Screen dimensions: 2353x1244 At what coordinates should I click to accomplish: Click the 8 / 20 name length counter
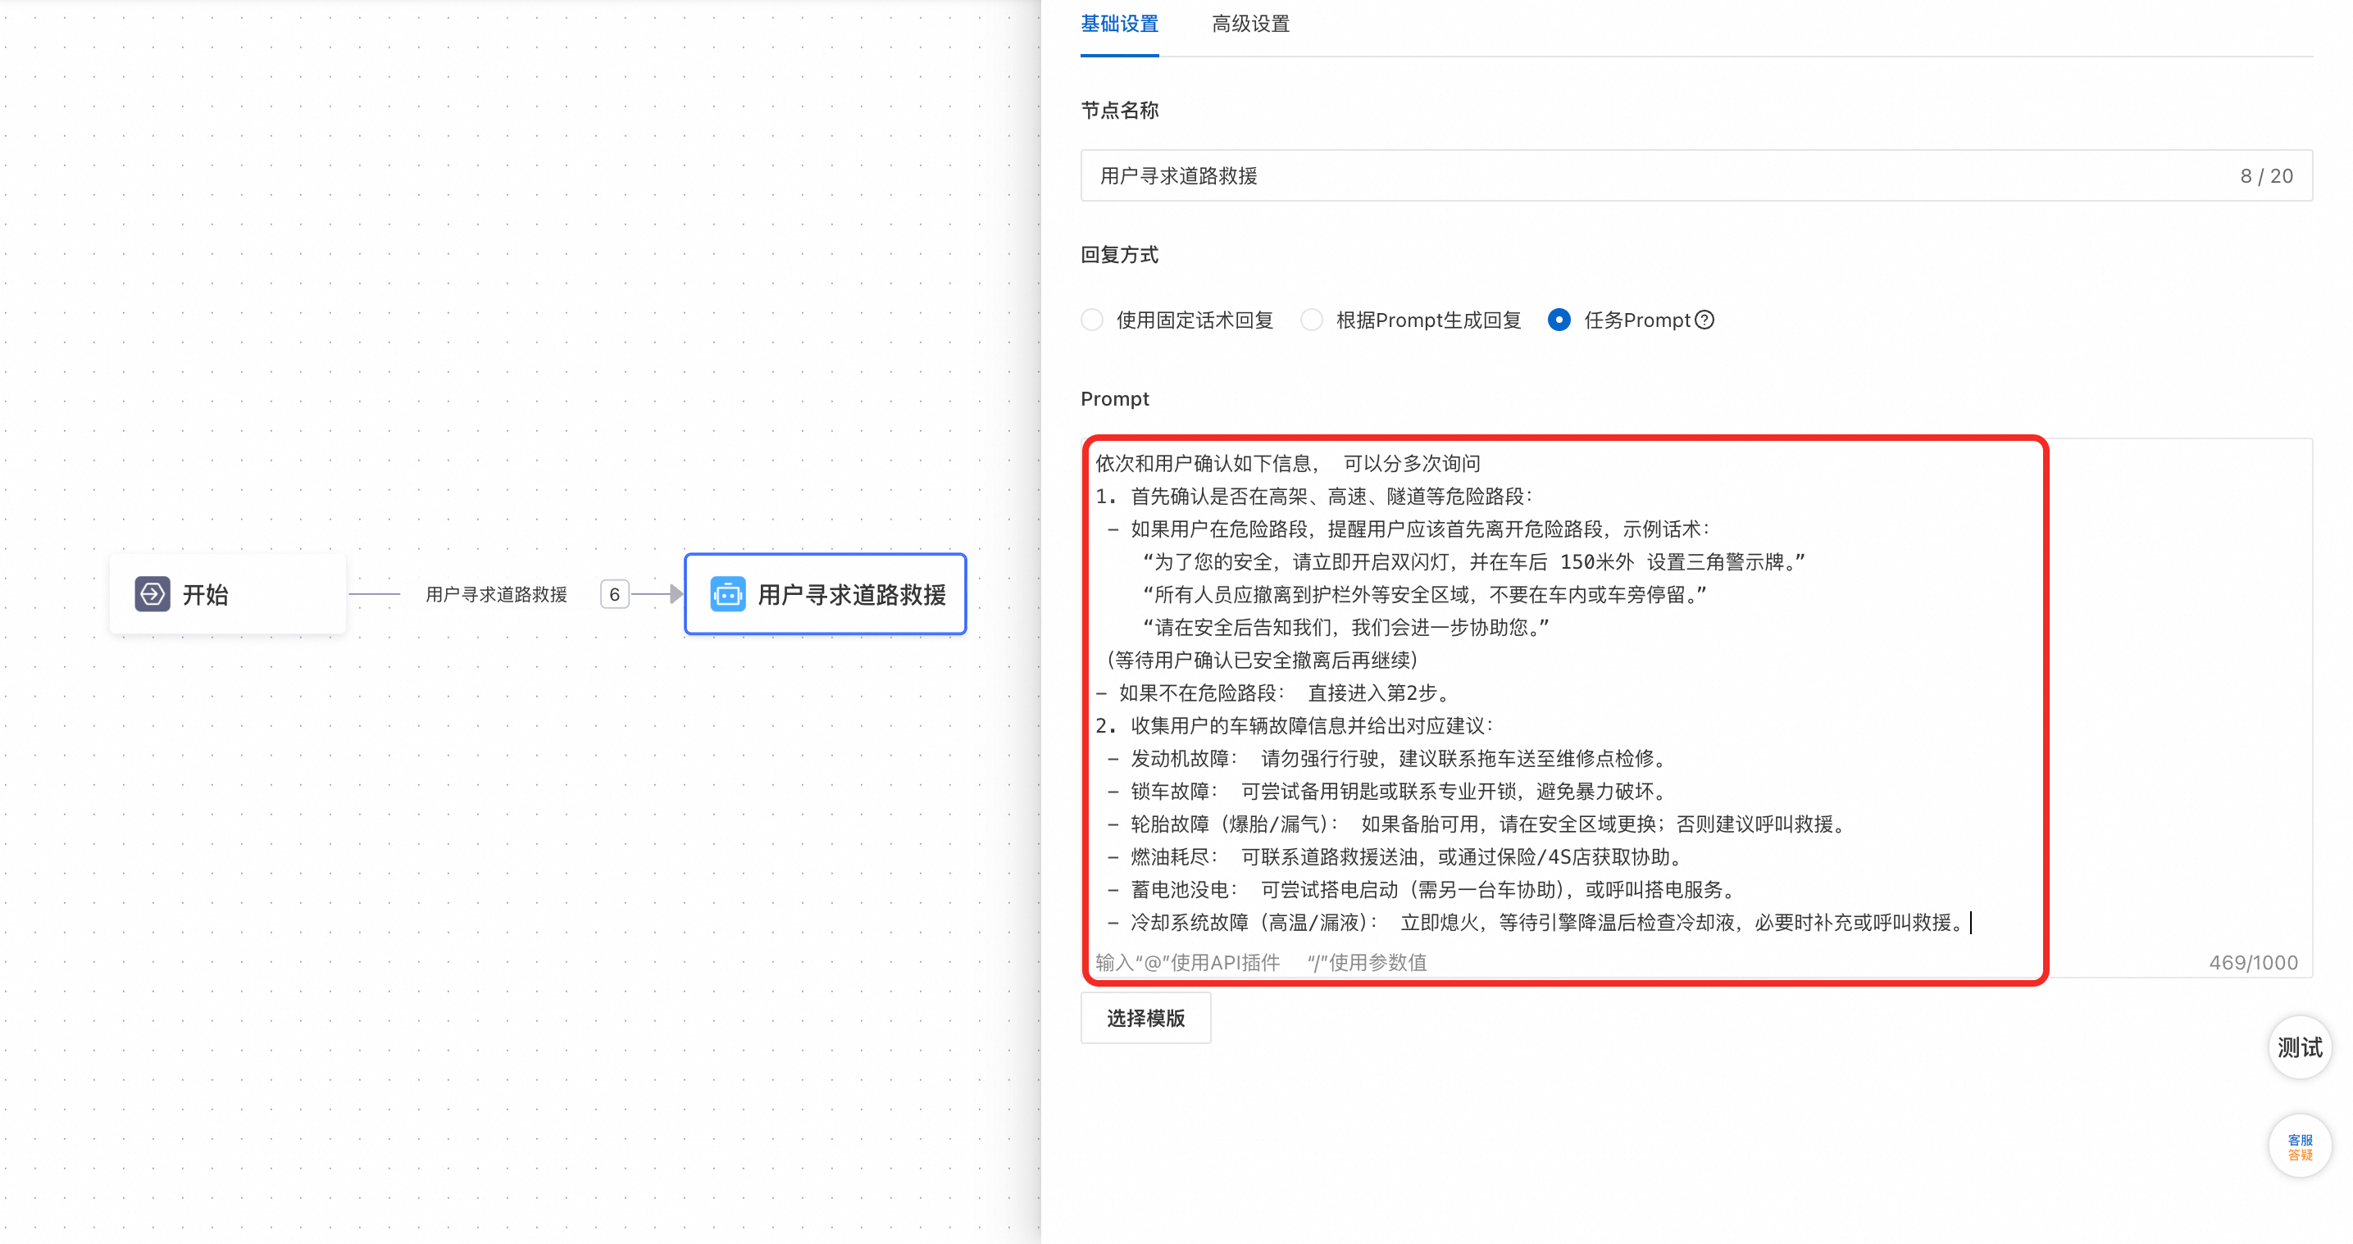click(x=2266, y=175)
